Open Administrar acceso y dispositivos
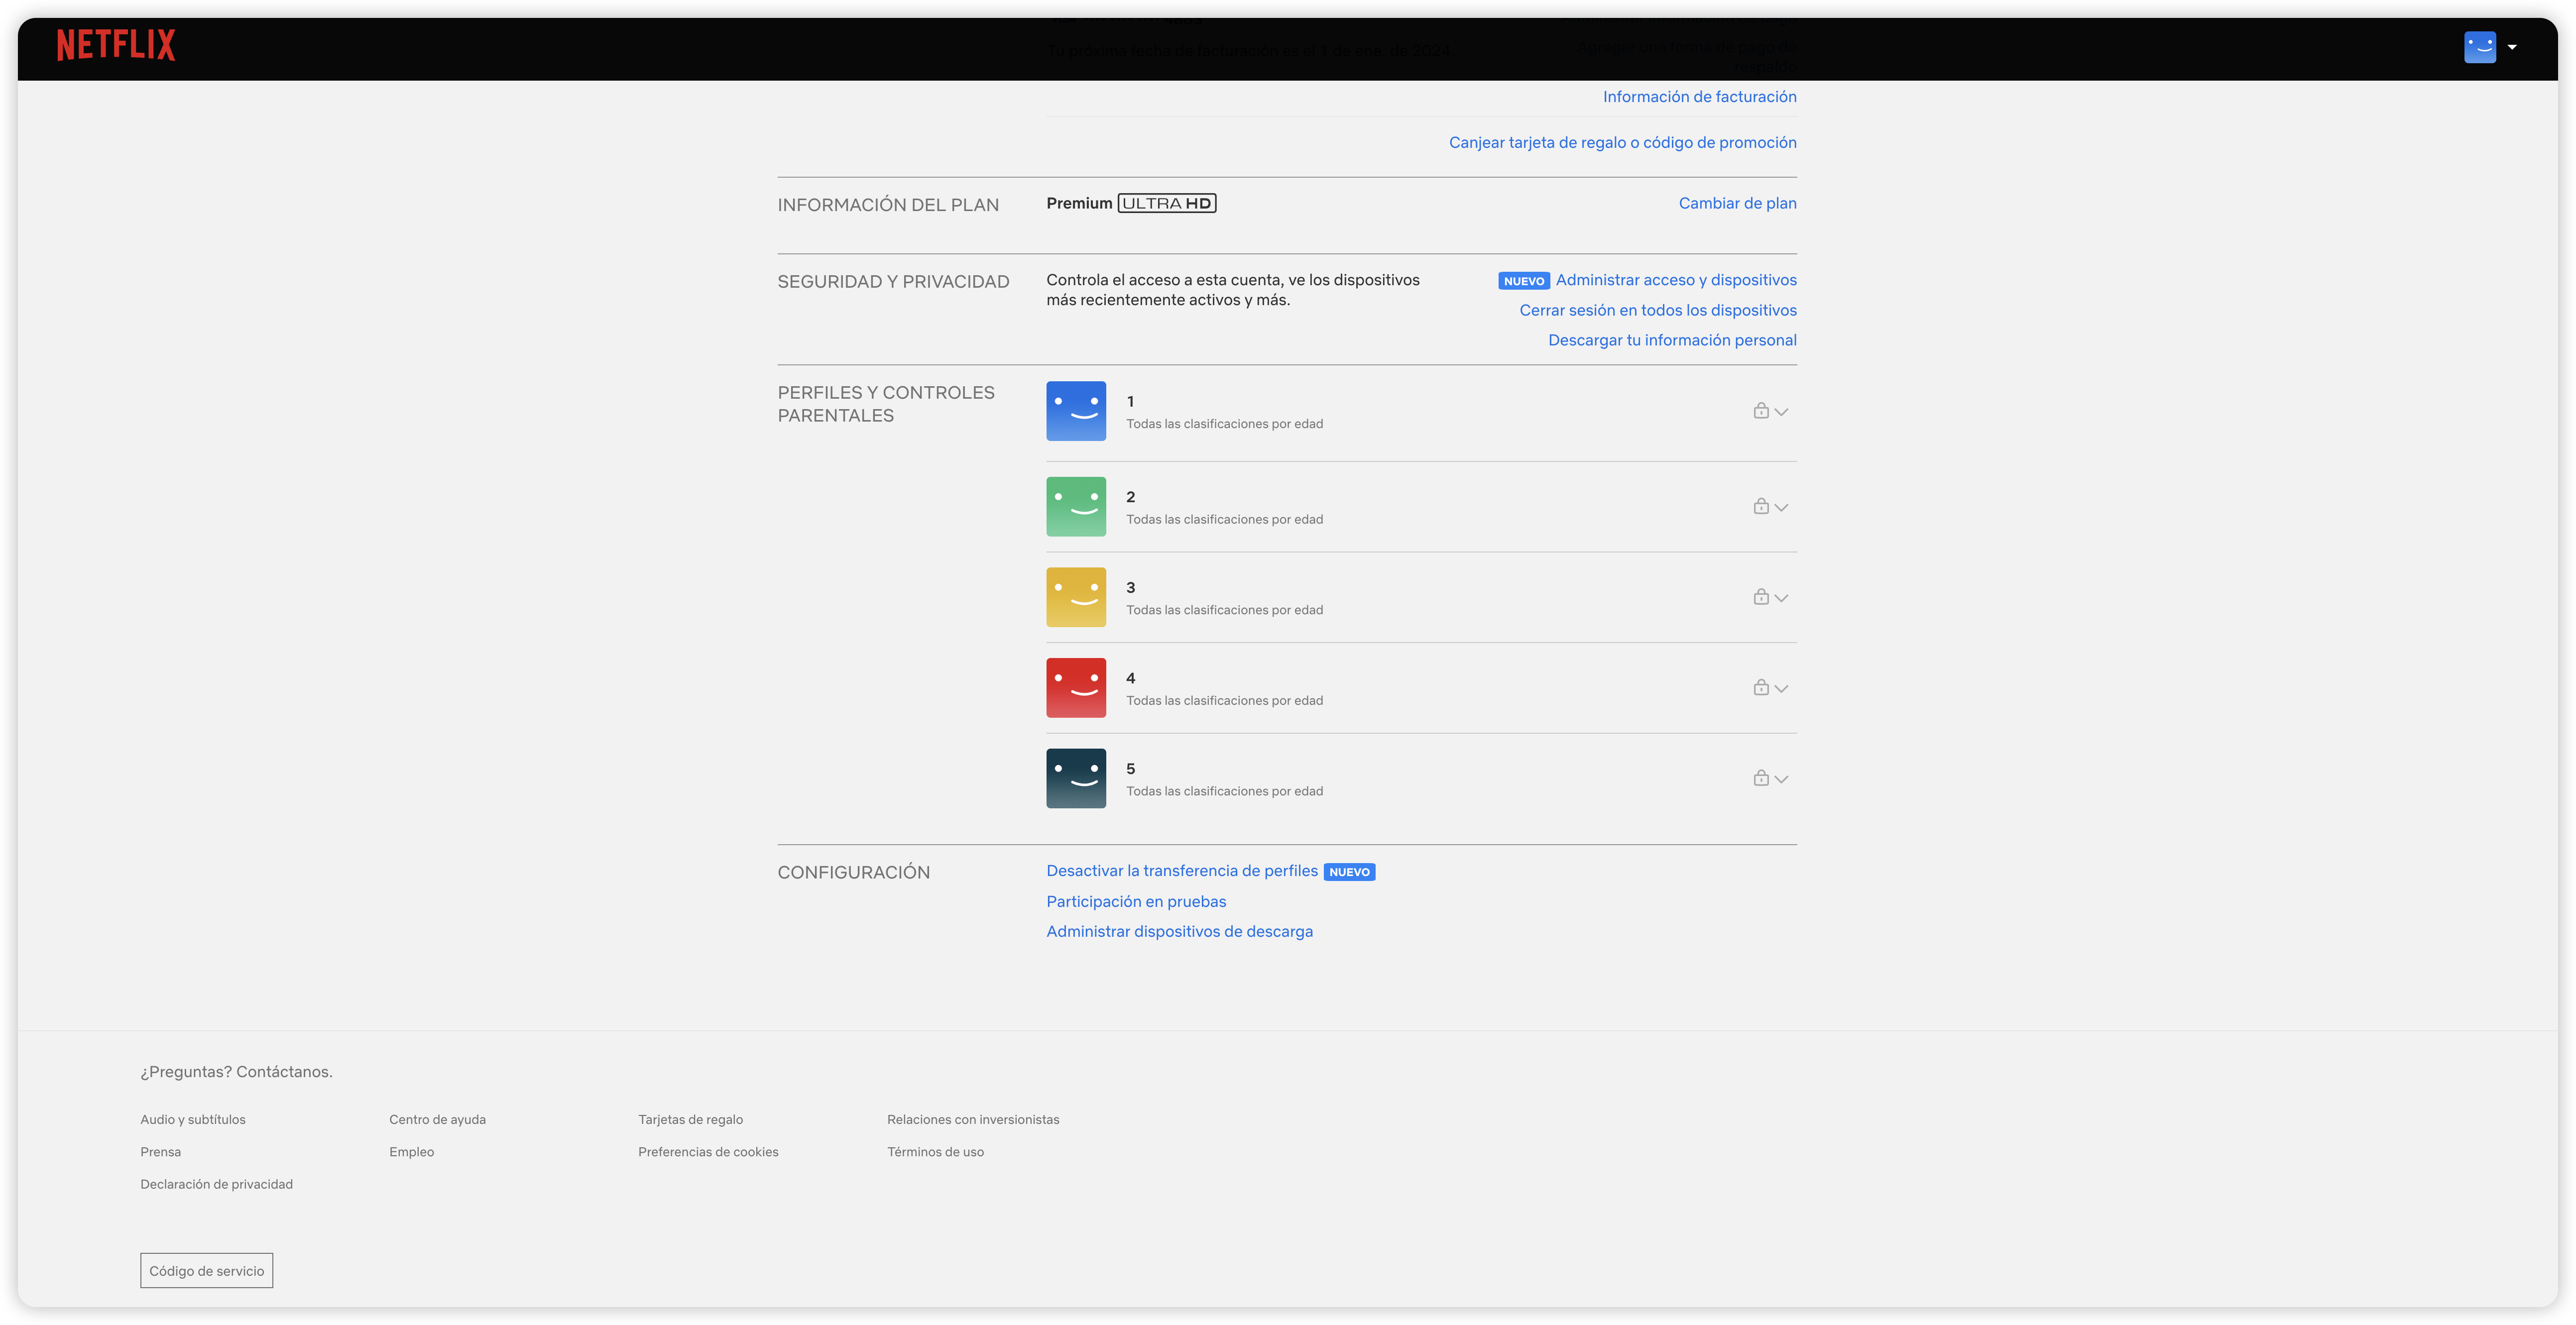Screen dimensions: 2576x1325 [1675, 280]
